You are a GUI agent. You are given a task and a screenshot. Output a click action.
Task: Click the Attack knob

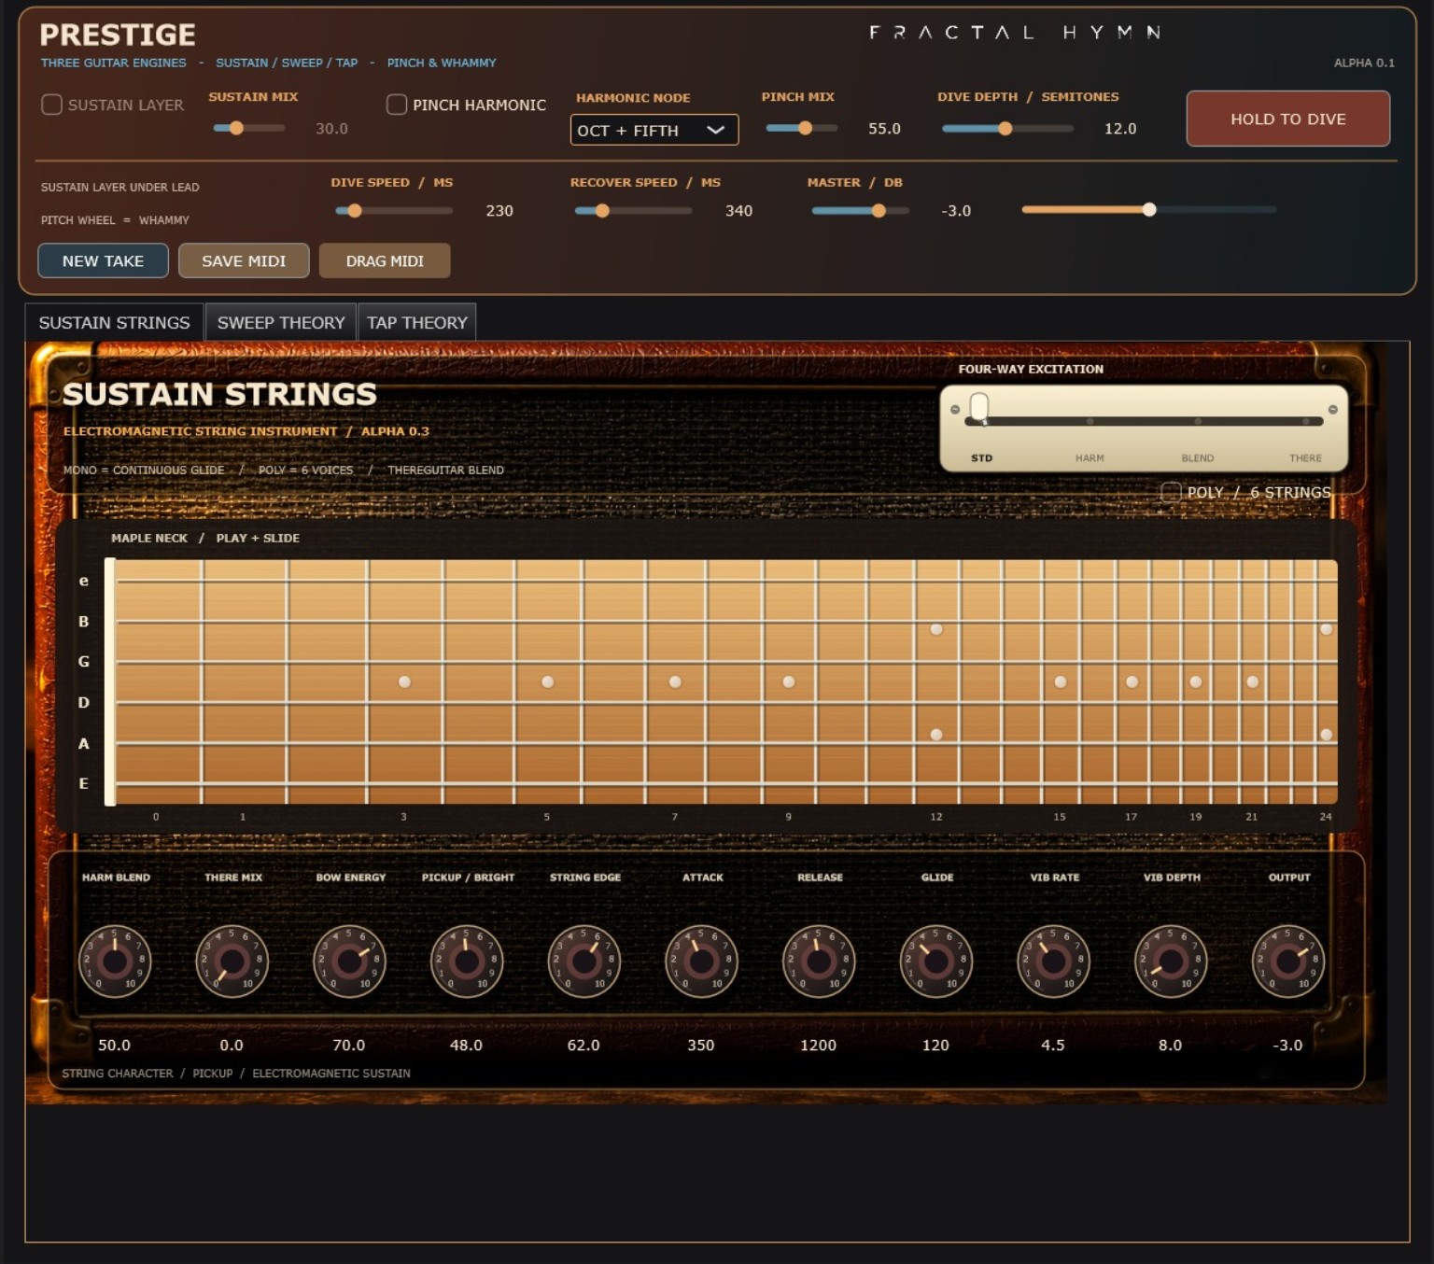pyautogui.click(x=701, y=961)
